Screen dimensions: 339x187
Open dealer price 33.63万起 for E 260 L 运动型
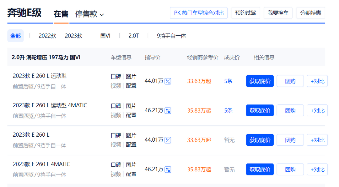point(199,81)
